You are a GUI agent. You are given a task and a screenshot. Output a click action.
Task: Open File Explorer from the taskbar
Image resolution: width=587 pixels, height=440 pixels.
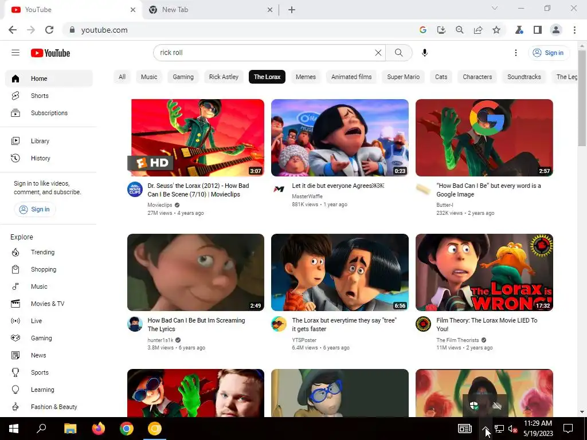[x=70, y=429]
